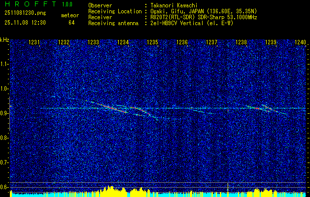310x197 pixels.
Task: Click the 1.0 kHz axis label
Action: coord(4,89)
